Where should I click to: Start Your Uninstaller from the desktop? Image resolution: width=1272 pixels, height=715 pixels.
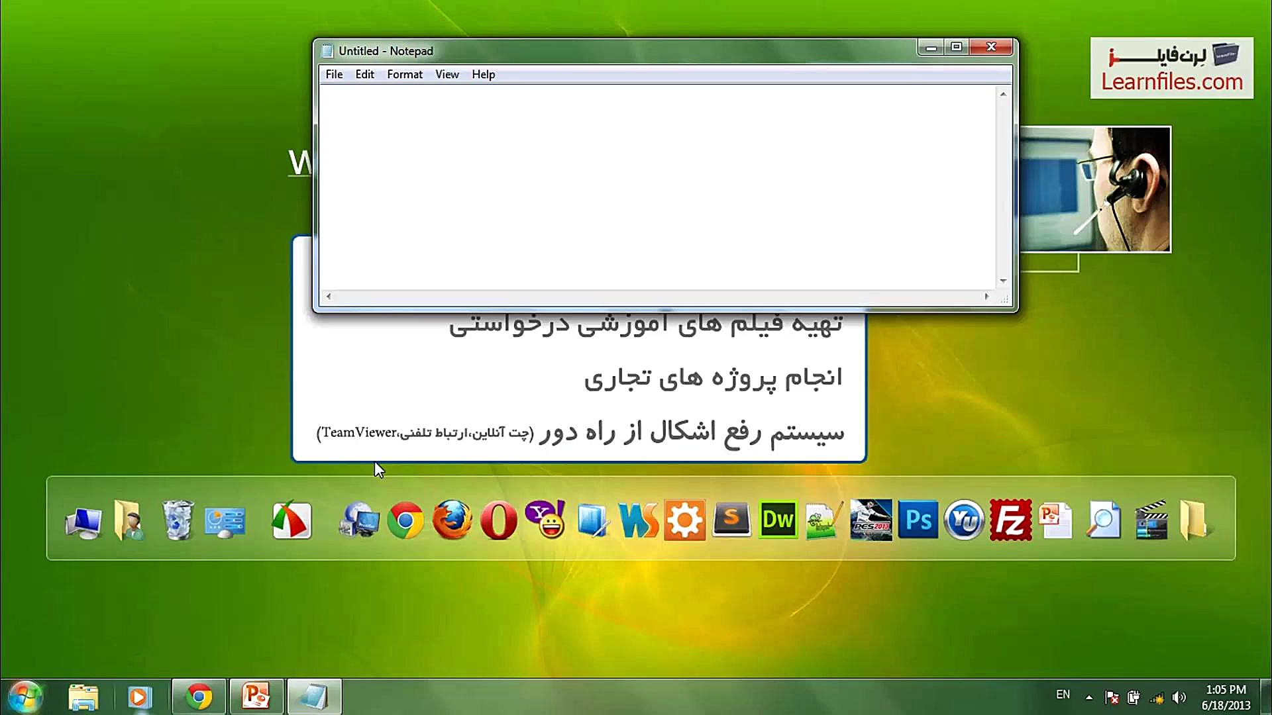point(965,520)
